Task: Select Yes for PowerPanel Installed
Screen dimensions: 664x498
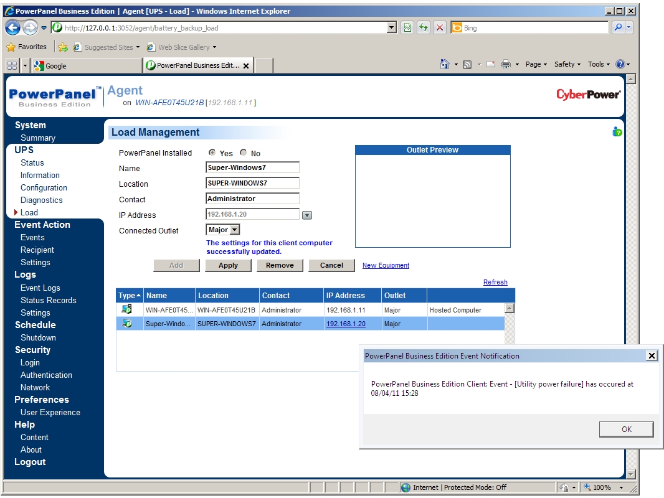Action: click(212, 153)
